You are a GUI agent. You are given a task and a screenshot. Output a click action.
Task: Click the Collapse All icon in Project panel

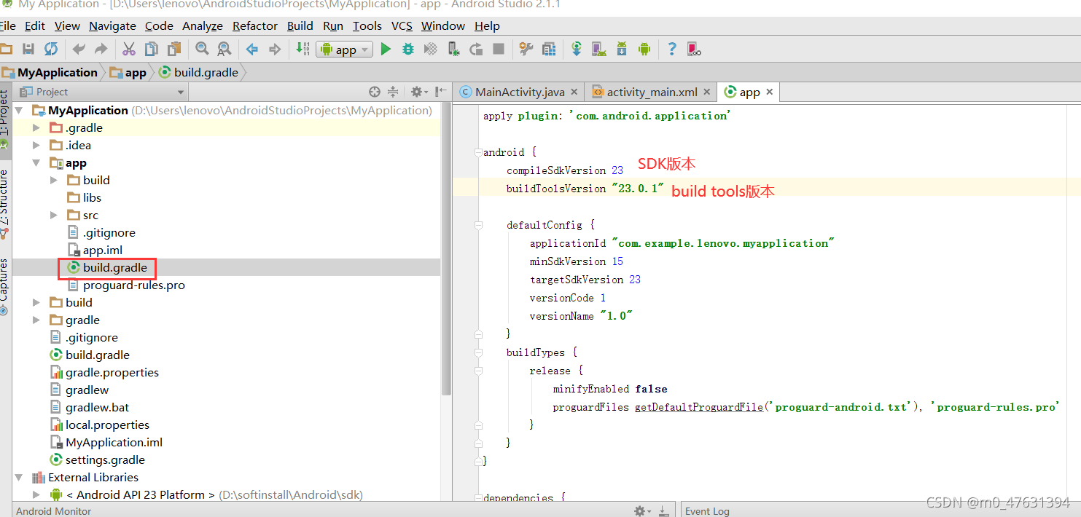click(393, 92)
